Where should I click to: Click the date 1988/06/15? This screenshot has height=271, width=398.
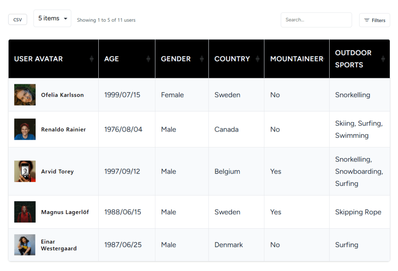[x=122, y=212]
